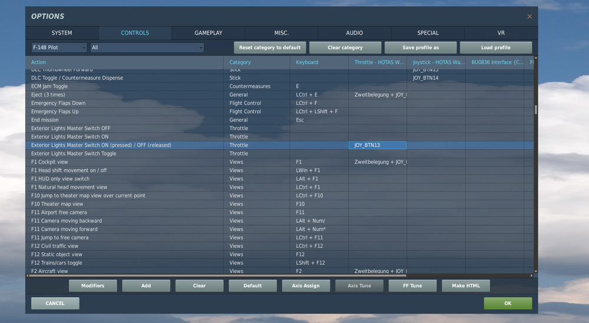Select the Emergency Flaps Up row

pos(279,111)
